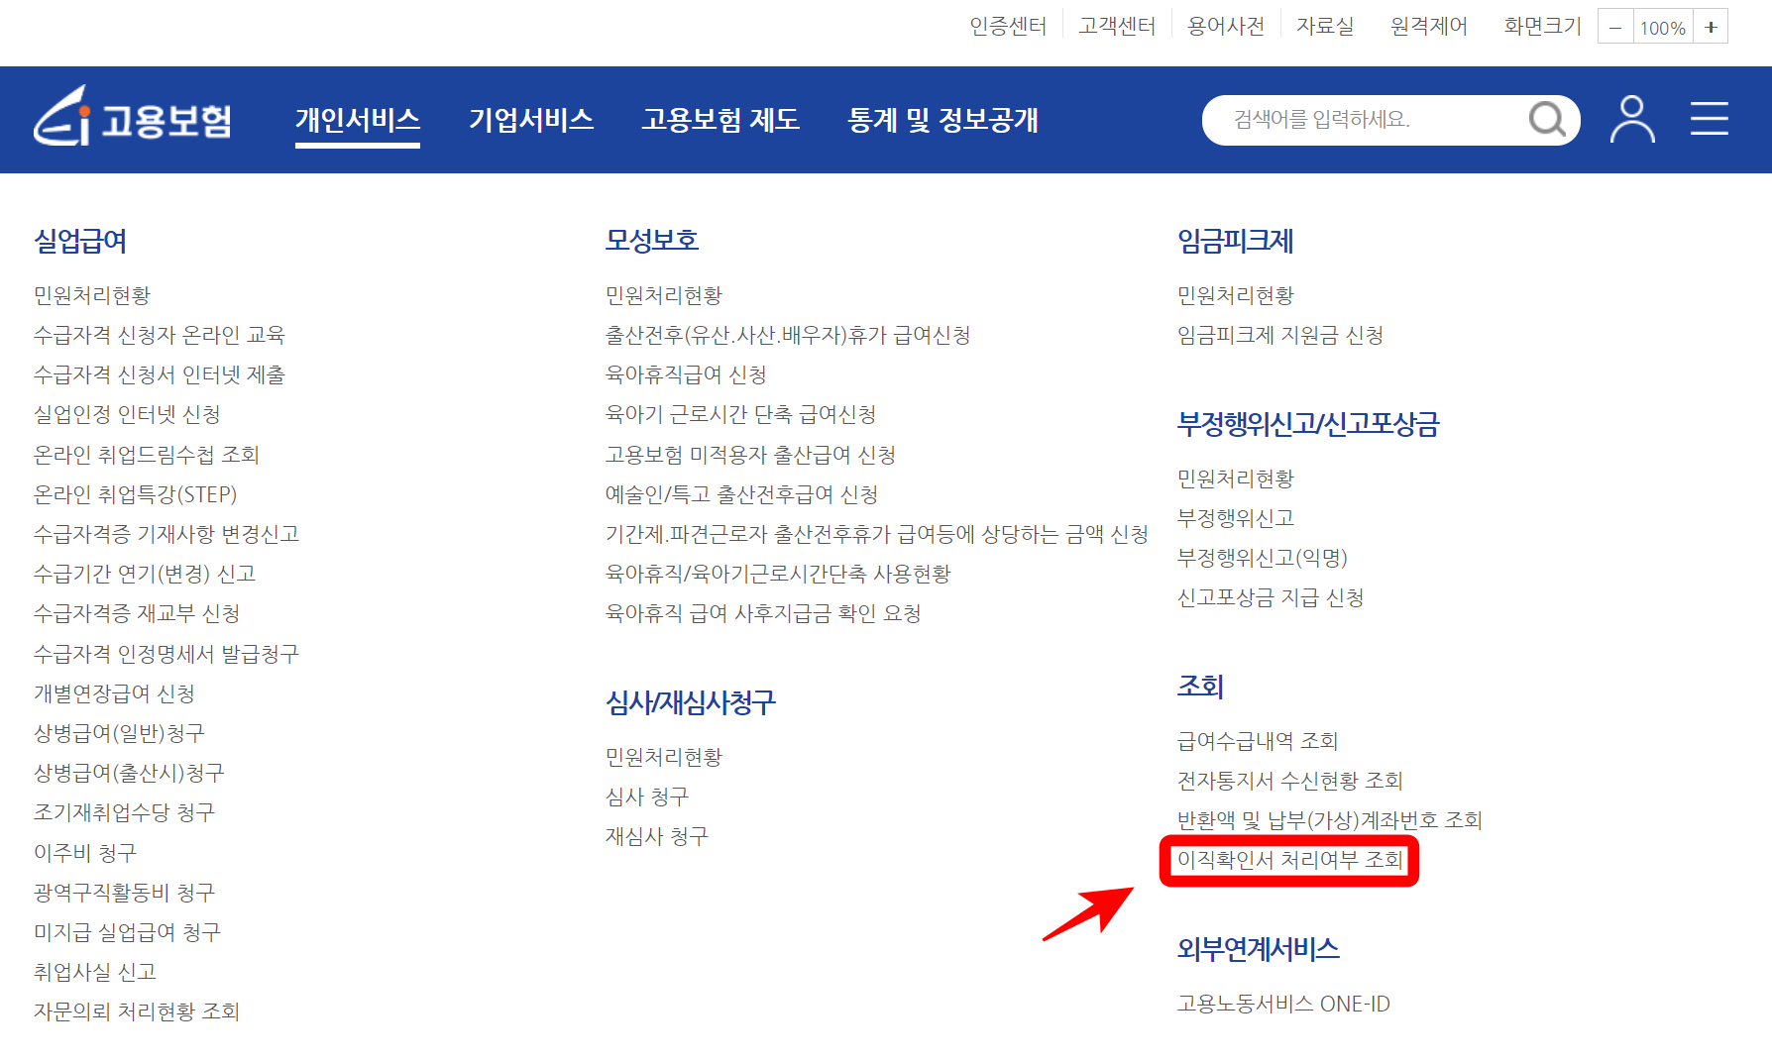Screen dimensions: 1772x1063
Task: Open 반환액 및 납부(가상)계좌번호 조회
Action: tap(1330, 820)
